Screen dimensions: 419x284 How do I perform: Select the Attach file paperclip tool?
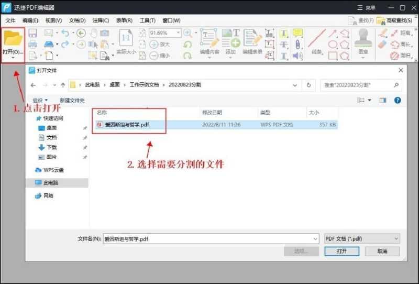coord(297,45)
